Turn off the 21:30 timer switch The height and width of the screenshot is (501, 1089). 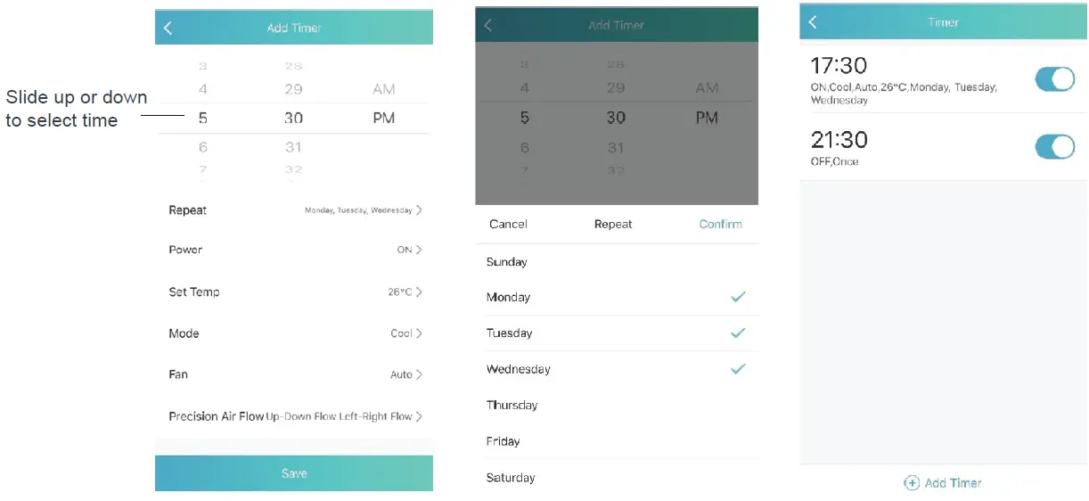coord(1055,147)
